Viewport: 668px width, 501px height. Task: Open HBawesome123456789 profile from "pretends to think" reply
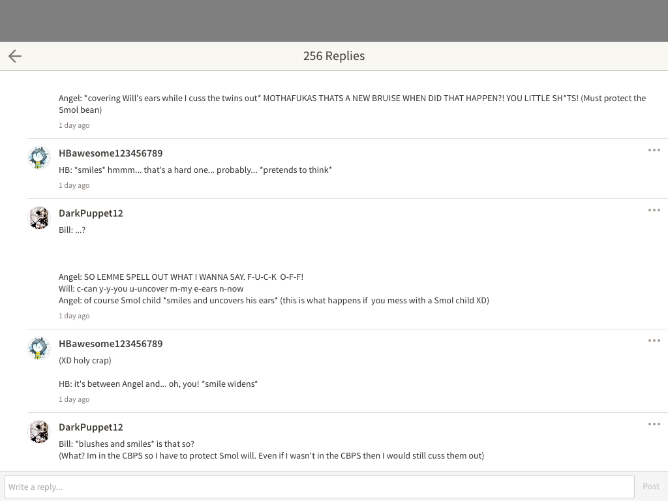(x=111, y=153)
